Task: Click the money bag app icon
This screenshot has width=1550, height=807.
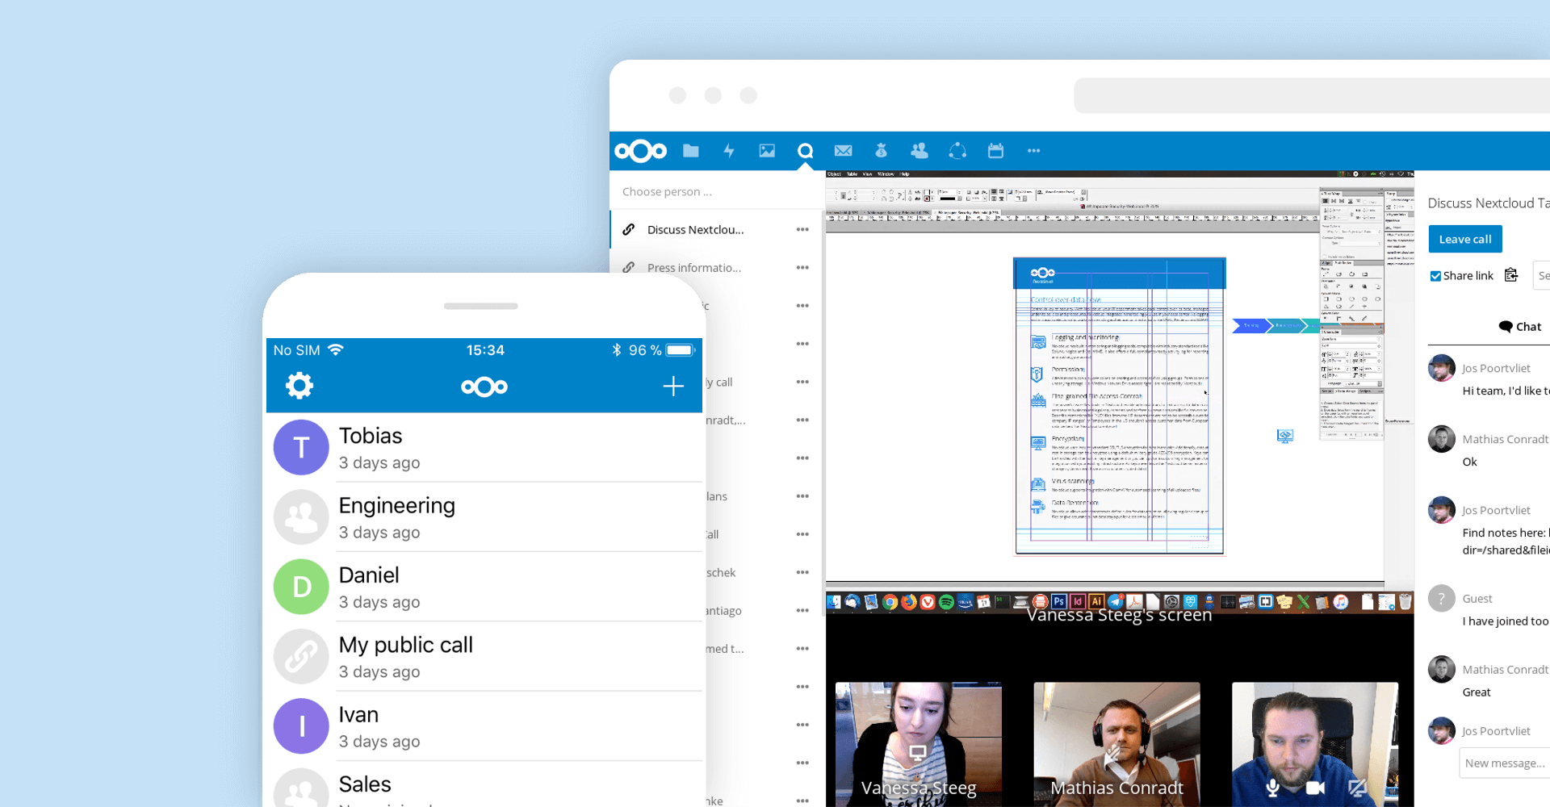Action: pos(882,151)
